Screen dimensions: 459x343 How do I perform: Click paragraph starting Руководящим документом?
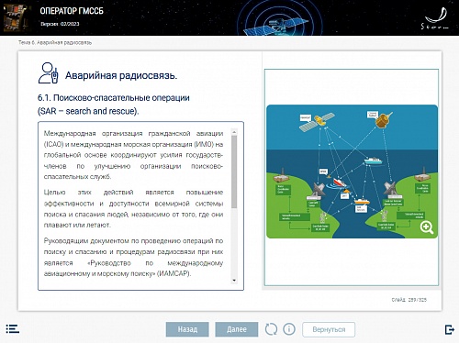[x=133, y=257]
